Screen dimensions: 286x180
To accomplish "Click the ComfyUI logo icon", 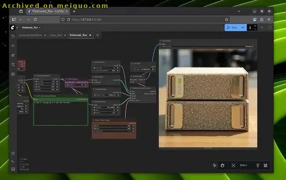I will [x=13, y=27].
